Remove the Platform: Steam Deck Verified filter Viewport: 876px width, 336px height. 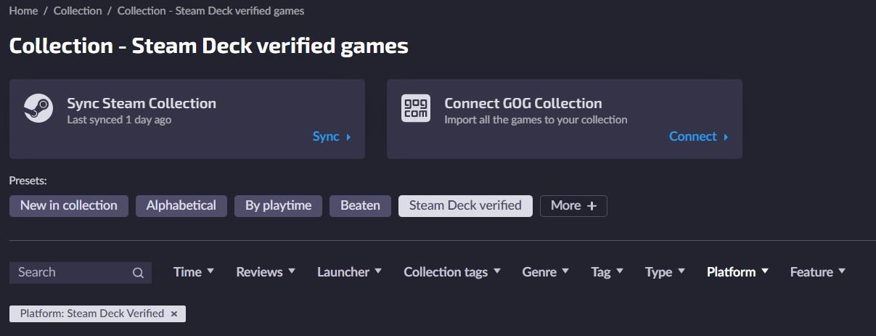click(x=173, y=314)
